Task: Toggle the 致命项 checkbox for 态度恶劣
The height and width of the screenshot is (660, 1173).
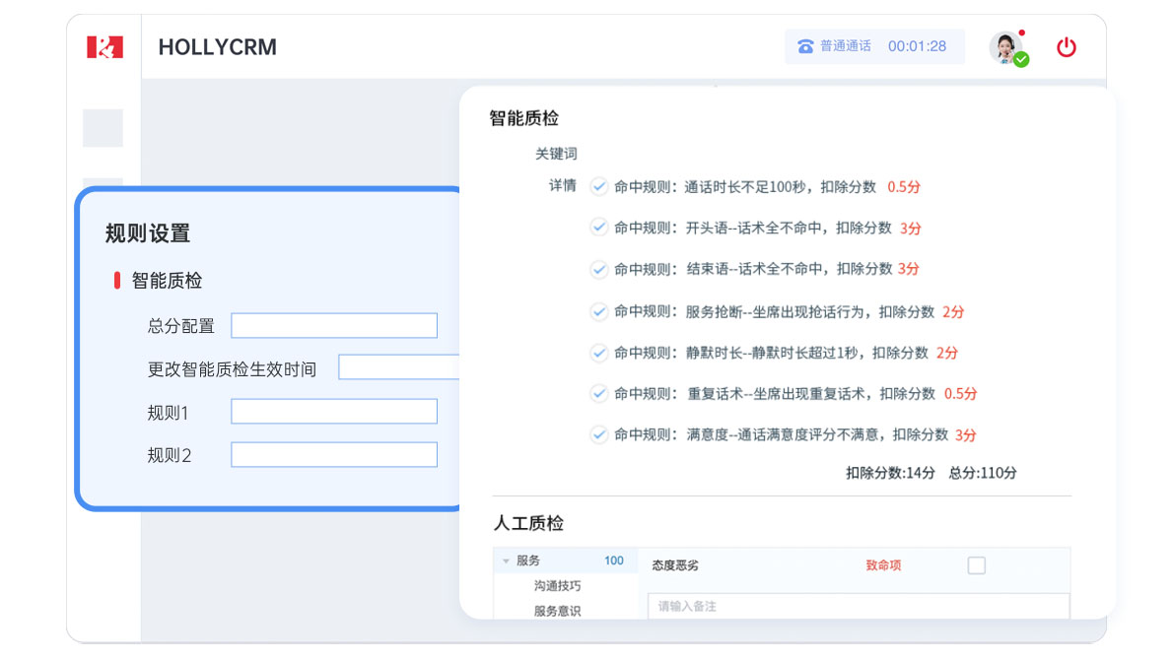Action: 976,565
